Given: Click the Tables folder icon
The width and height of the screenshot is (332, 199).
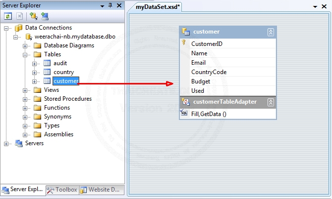Looking at the screenshot, I should [x=38, y=54].
